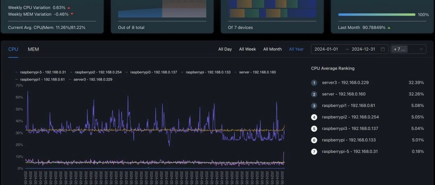The image size is (435, 185).
Task: Click rank 3 badge for raspberrypi1
Action: tap(314, 105)
